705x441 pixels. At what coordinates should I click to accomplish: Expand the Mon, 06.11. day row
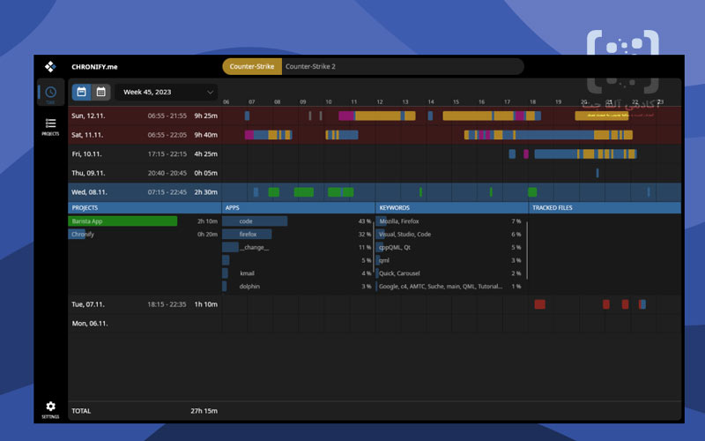click(x=375, y=323)
